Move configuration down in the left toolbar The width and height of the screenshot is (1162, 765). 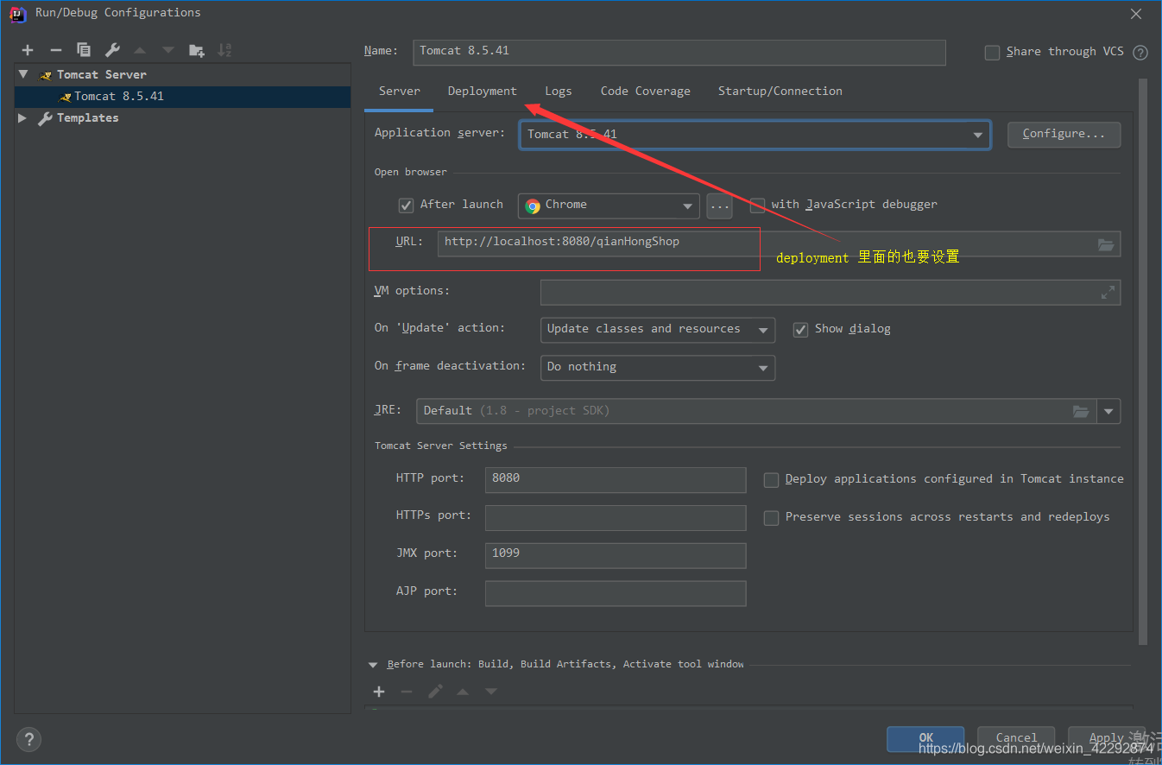coord(168,50)
